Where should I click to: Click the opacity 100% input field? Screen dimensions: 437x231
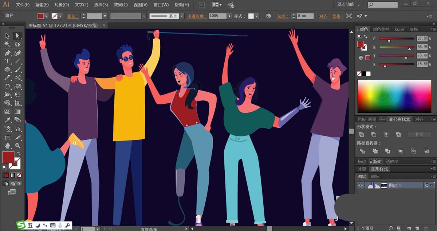[x=217, y=16]
